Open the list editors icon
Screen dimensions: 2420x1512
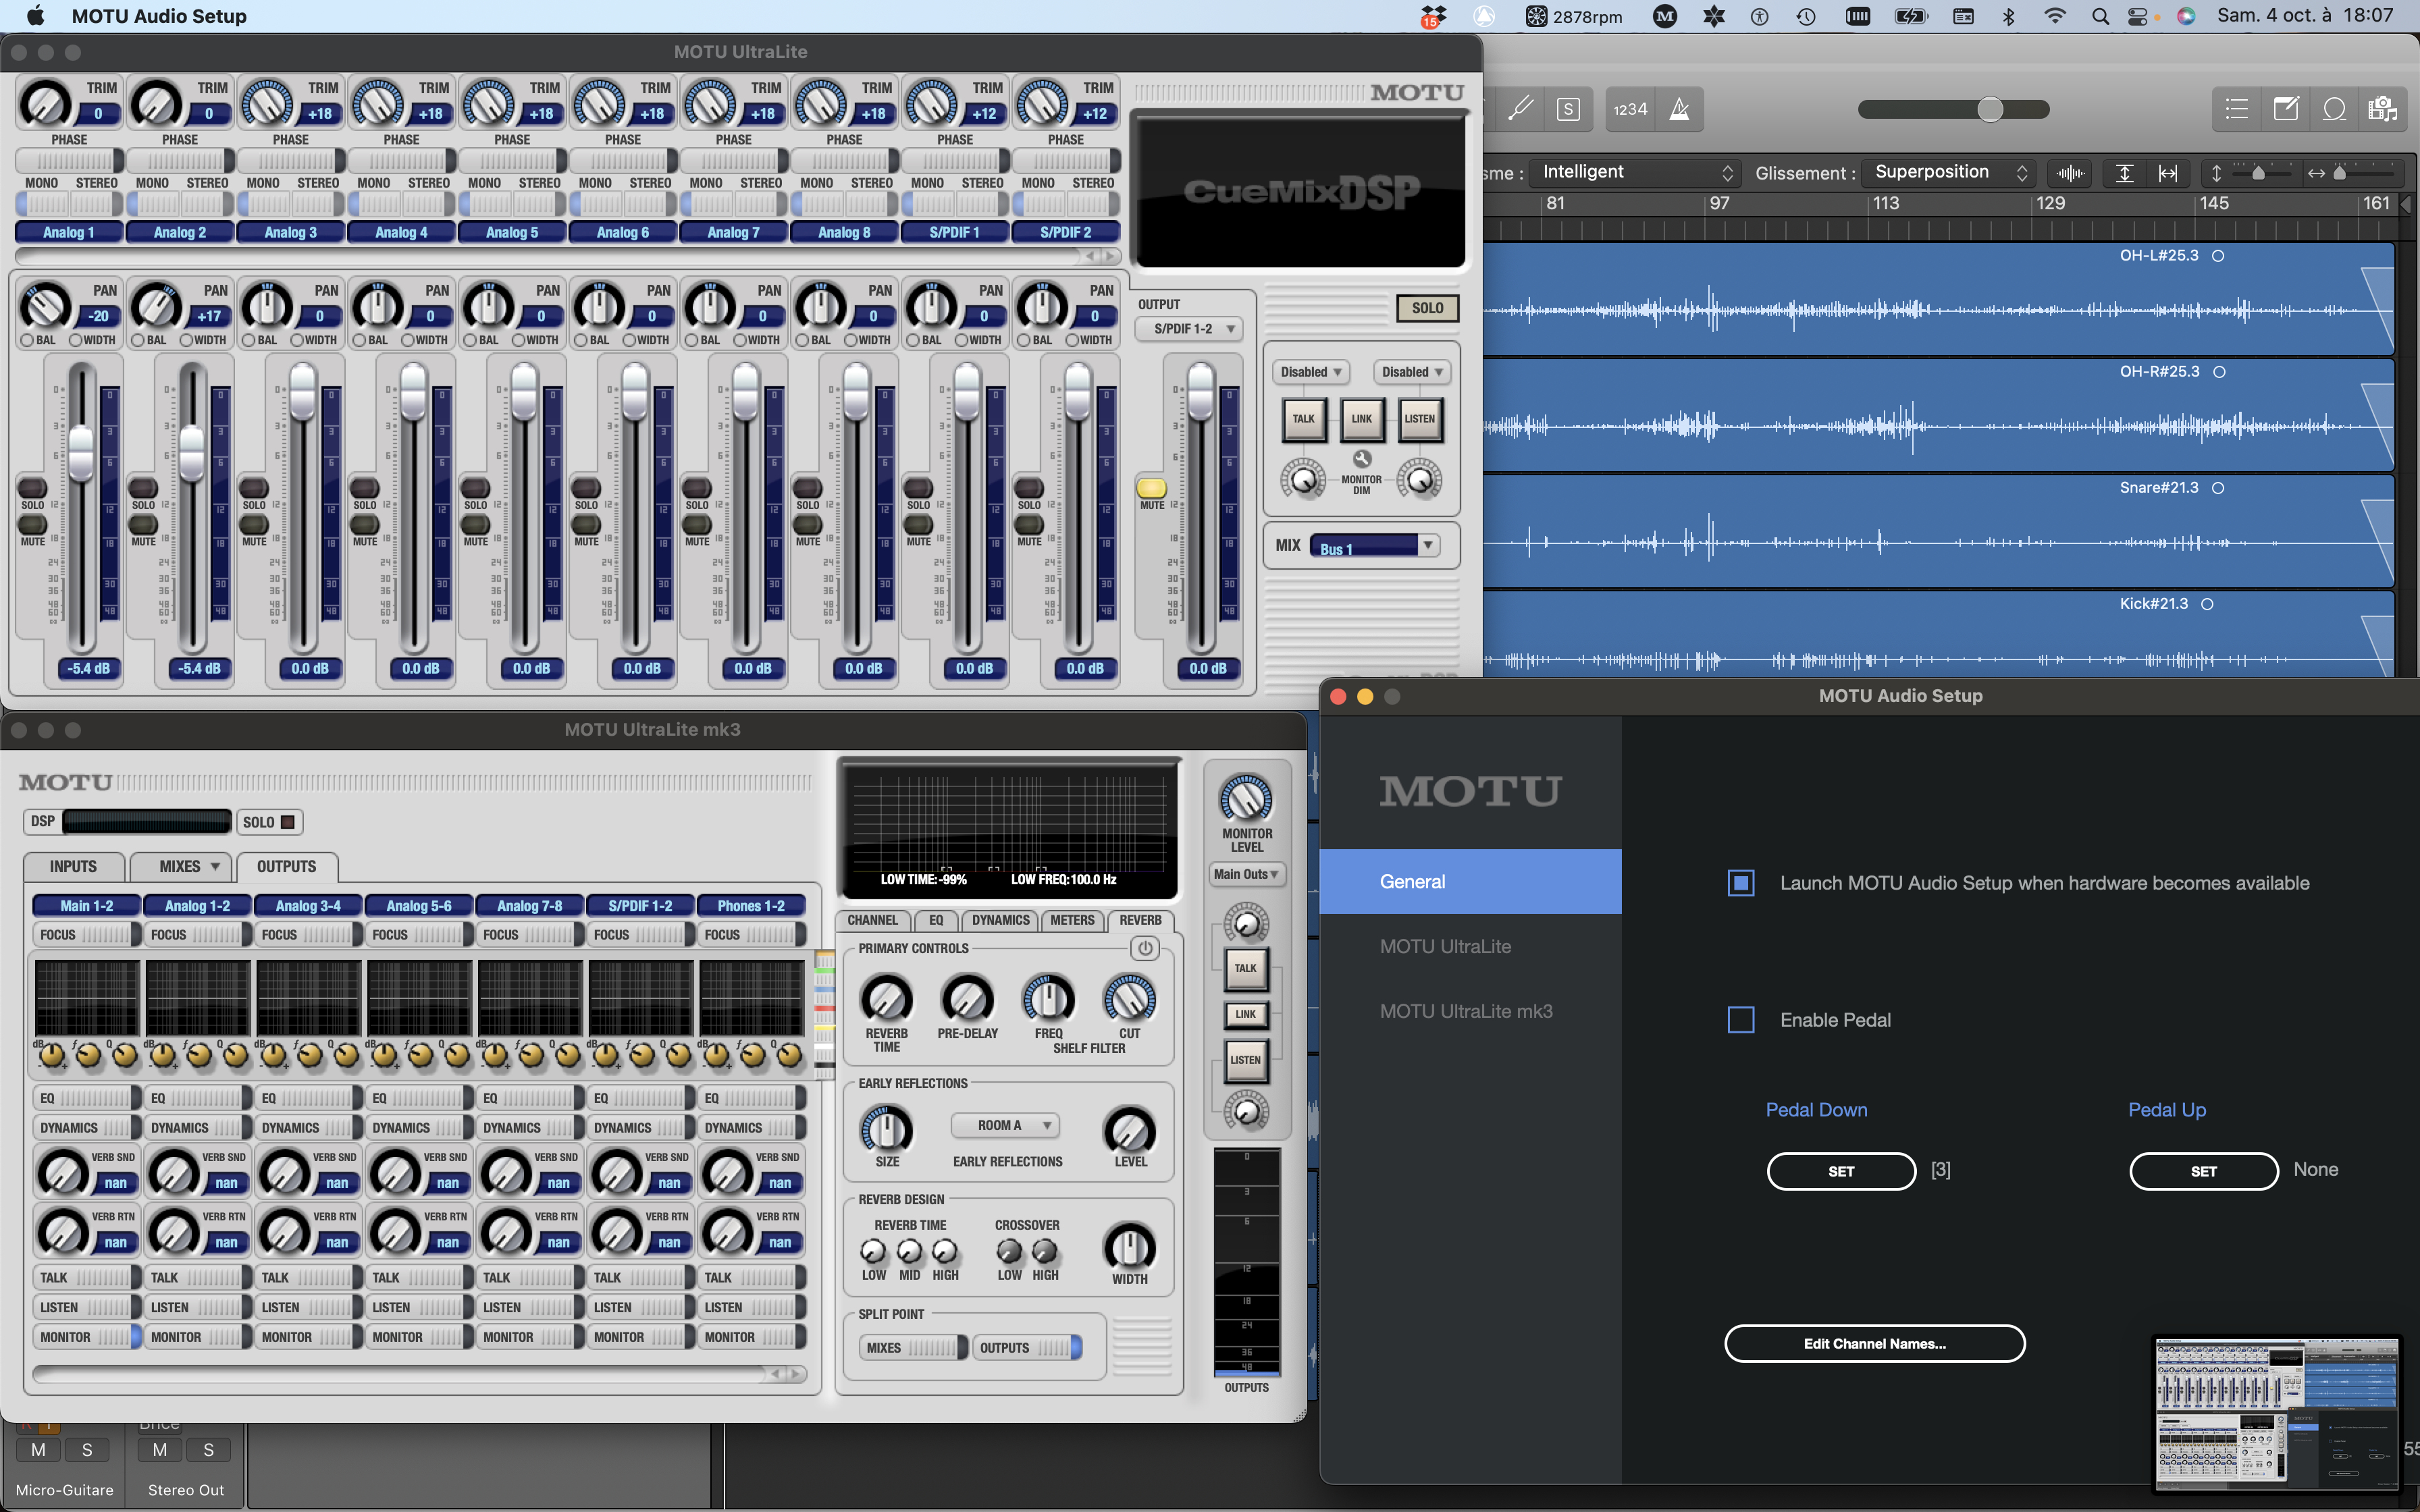click(2236, 109)
